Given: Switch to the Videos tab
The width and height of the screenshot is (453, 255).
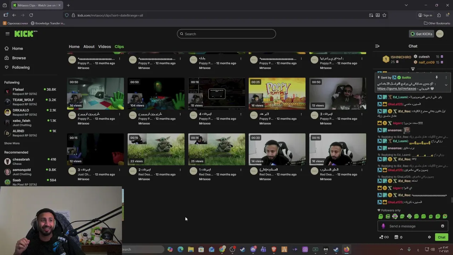Looking at the screenshot, I should point(104,46).
